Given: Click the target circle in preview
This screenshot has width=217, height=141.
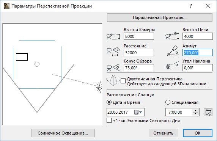Looking at the screenshot, I should [x=37, y=64].
